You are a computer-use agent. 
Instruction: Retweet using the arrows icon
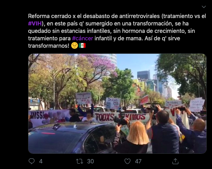[x=80, y=161]
